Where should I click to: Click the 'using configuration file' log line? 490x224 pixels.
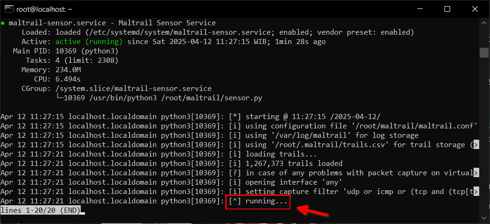pos(239,126)
